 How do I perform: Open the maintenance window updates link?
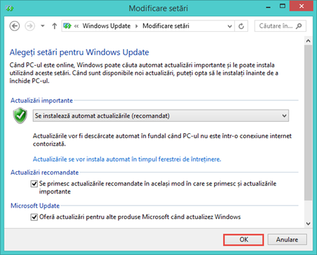point(127,159)
